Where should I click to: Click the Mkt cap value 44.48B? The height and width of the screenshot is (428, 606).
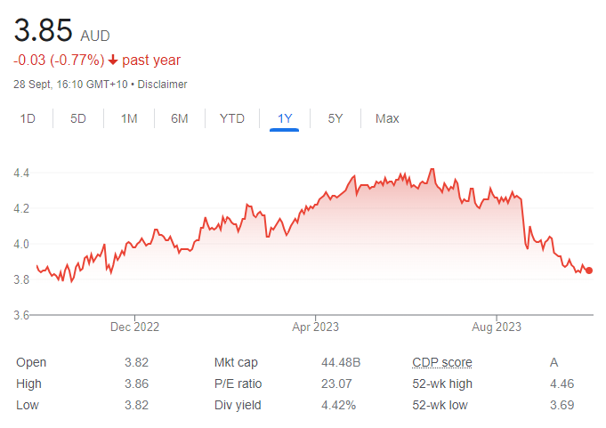click(341, 362)
